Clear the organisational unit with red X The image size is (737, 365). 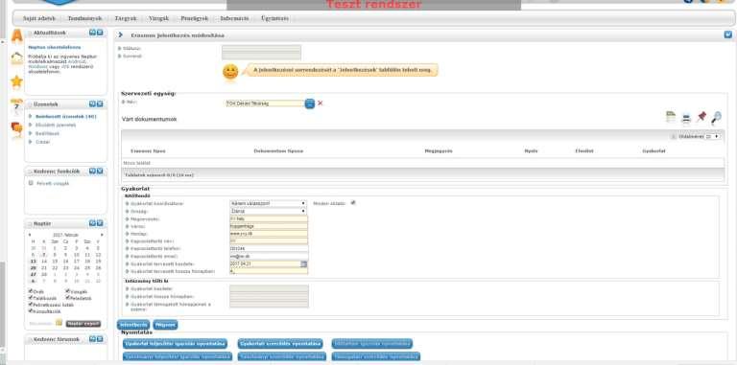click(x=321, y=103)
